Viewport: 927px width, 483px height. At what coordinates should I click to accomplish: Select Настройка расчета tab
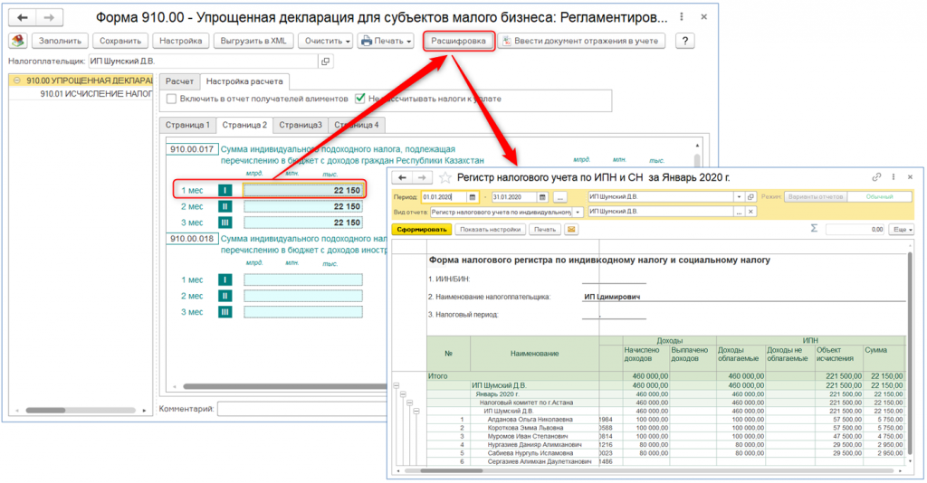pyautogui.click(x=244, y=81)
